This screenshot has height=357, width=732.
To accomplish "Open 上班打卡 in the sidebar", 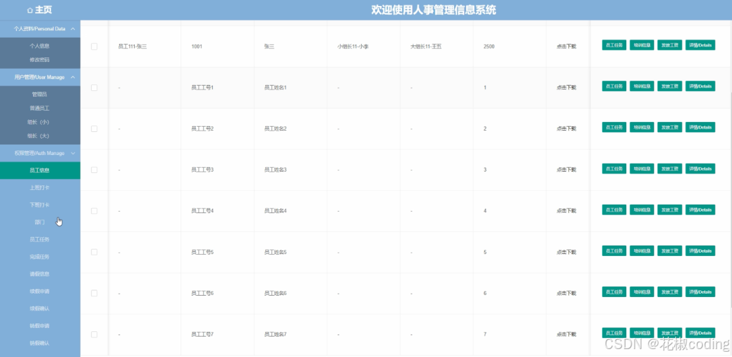I will coord(40,188).
